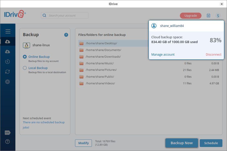The width and height of the screenshot is (227, 151).
Task: Click the Disconnect link
Action: (213, 55)
